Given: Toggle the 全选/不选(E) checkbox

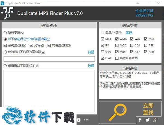Looking at the screenshot, I should click(x=102, y=33).
